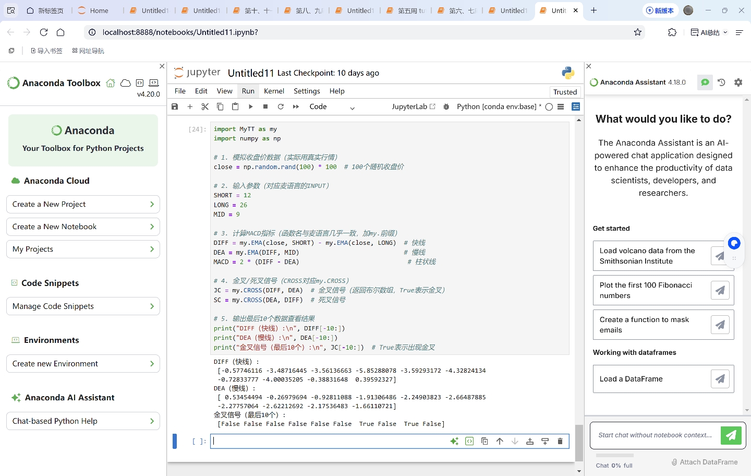Toggle the green new chat button in Assistant
This screenshot has height=476, width=751.
tap(705, 82)
